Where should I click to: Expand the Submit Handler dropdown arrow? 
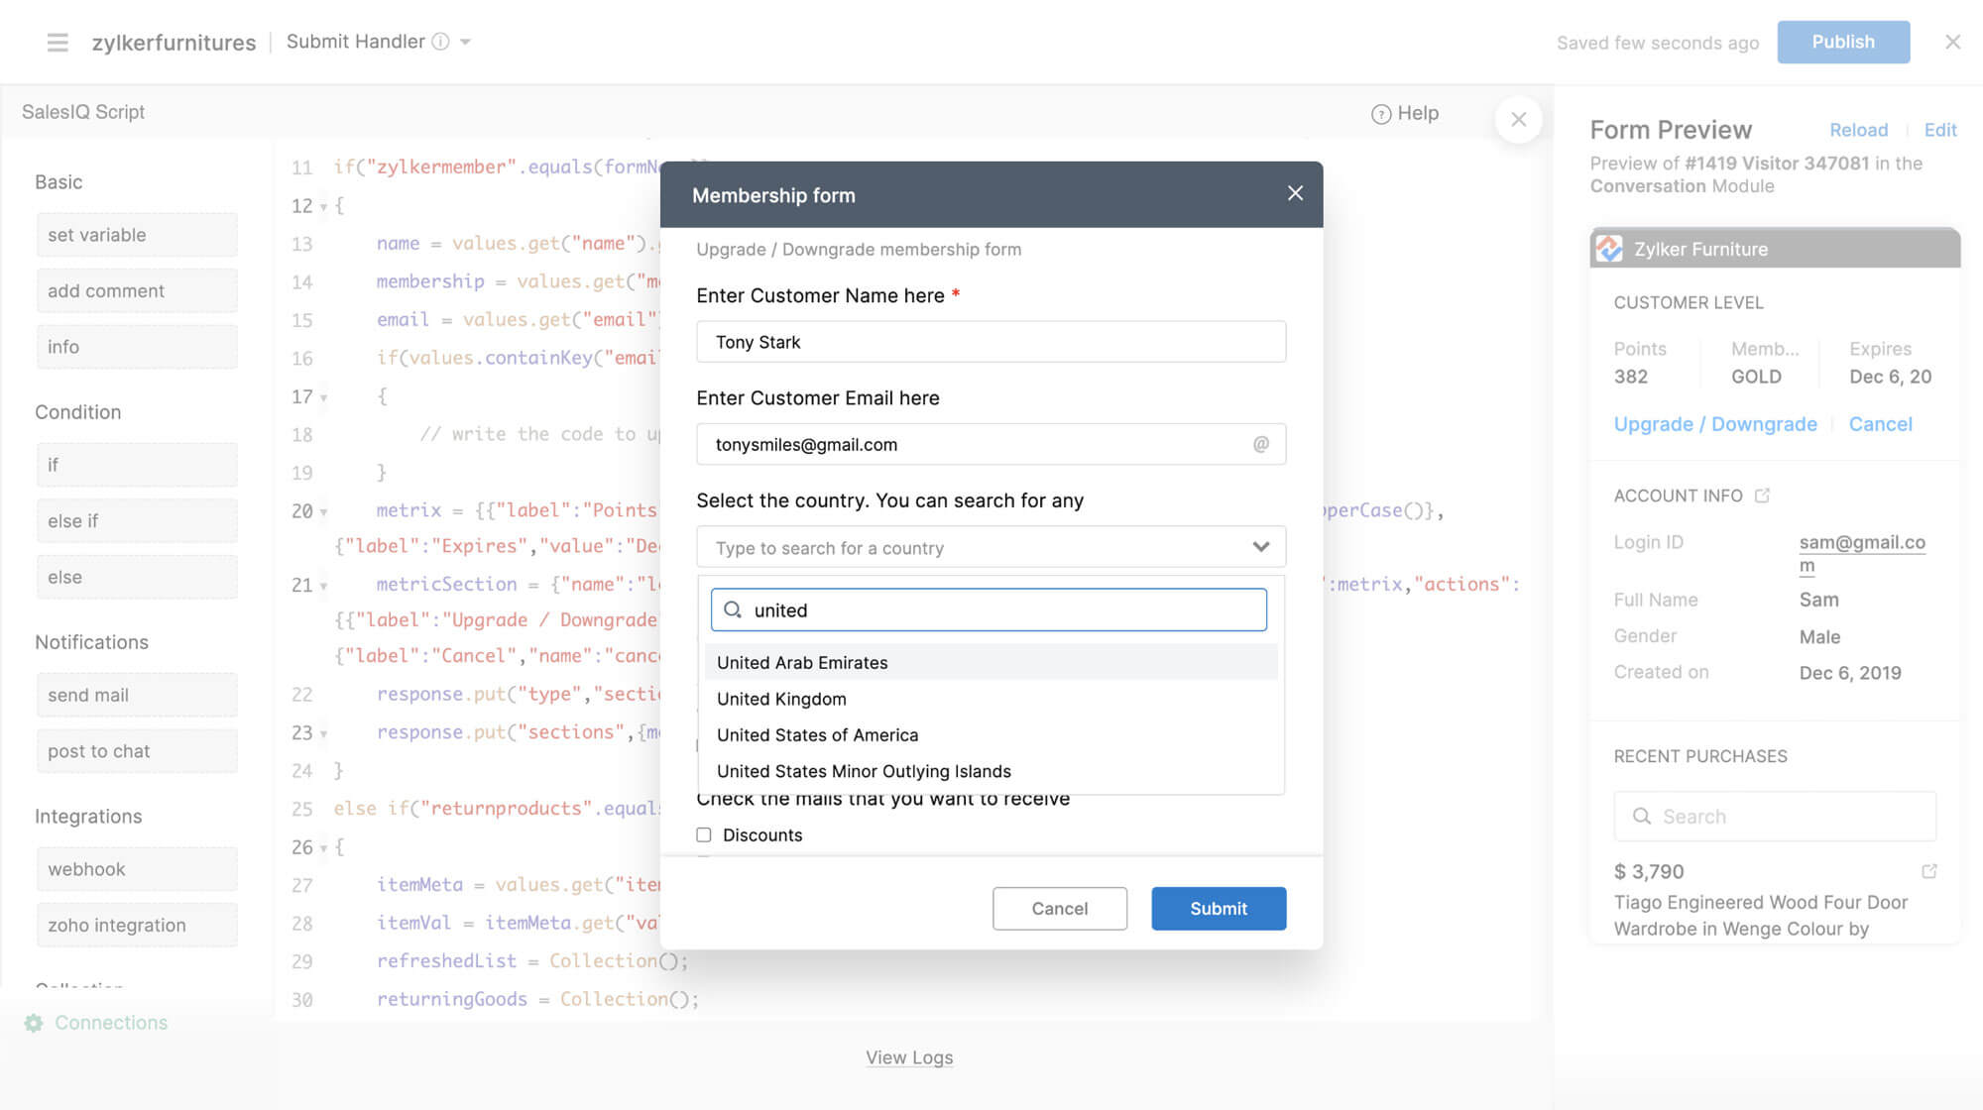465,42
